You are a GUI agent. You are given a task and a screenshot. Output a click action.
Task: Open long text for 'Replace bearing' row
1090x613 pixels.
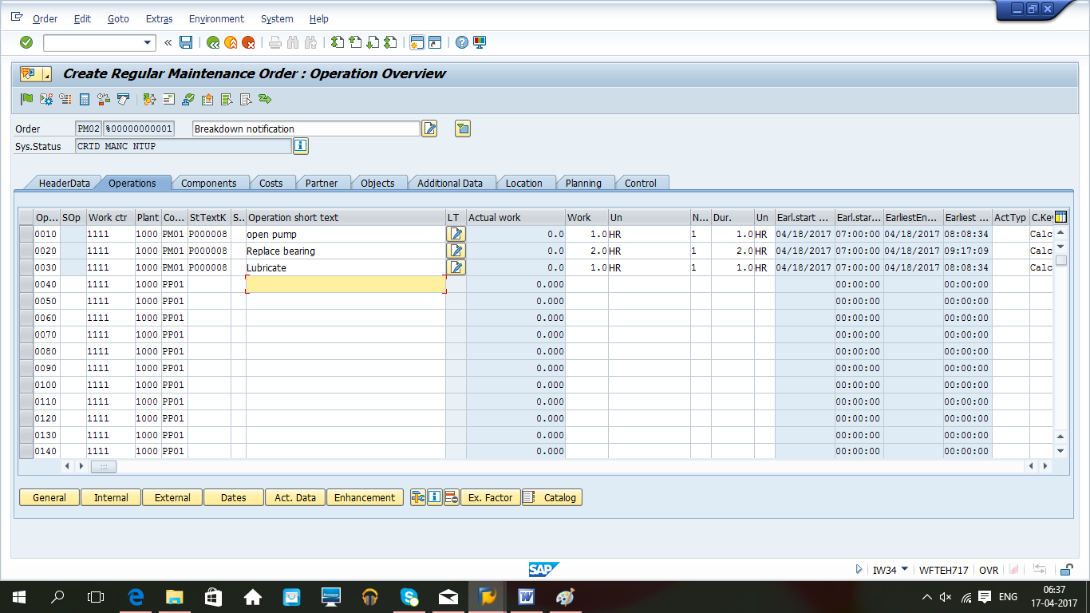(x=456, y=251)
